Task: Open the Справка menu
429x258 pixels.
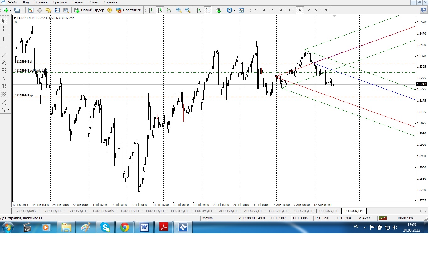Action: [x=110, y=2]
